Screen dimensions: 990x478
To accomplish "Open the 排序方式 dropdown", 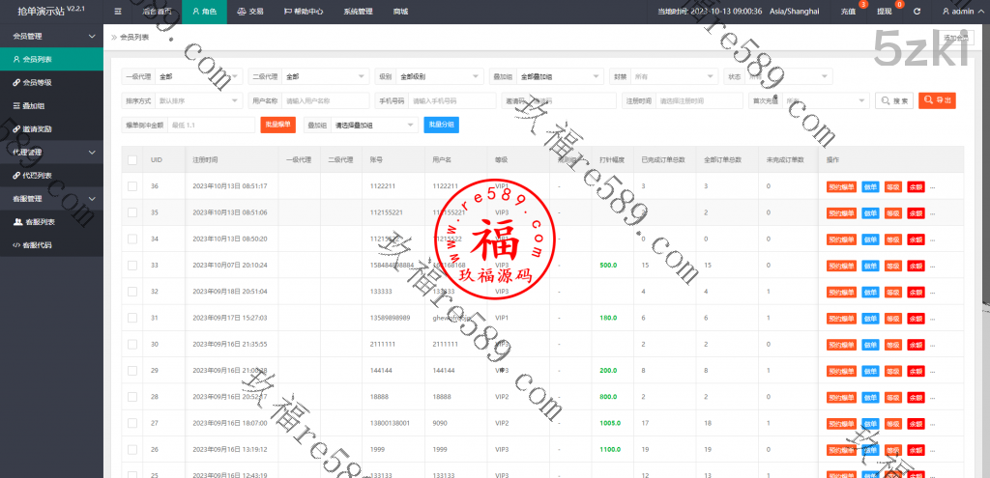I will (x=198, y=100).
